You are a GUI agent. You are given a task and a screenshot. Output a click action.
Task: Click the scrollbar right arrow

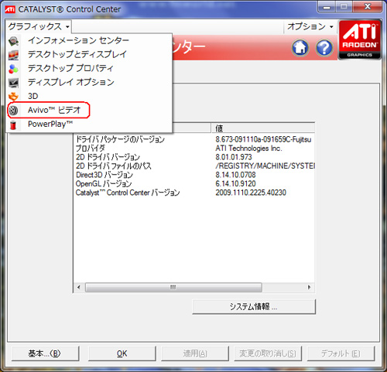pyautogui.click(x=309, y=287)
